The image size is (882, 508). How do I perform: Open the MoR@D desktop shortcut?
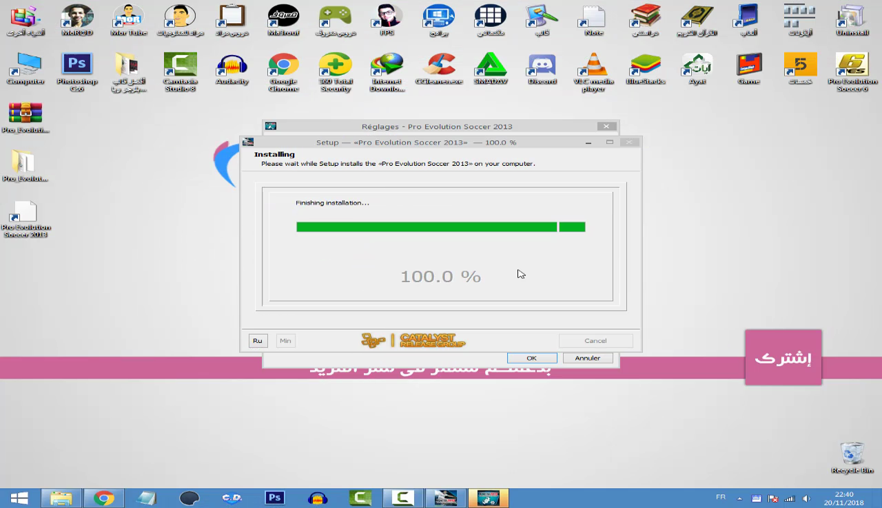(x=76, y=21)
